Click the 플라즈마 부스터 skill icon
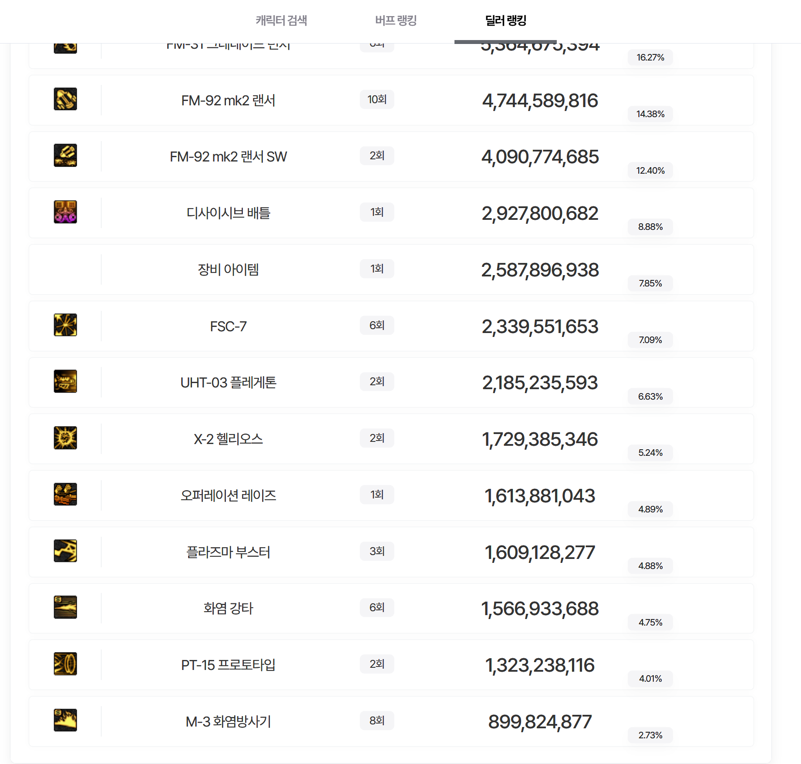Viewport: 801px width, 764px height. click(65, 551)
